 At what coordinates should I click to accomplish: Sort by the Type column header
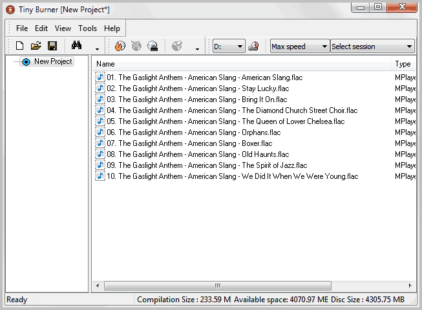[403, 64]
